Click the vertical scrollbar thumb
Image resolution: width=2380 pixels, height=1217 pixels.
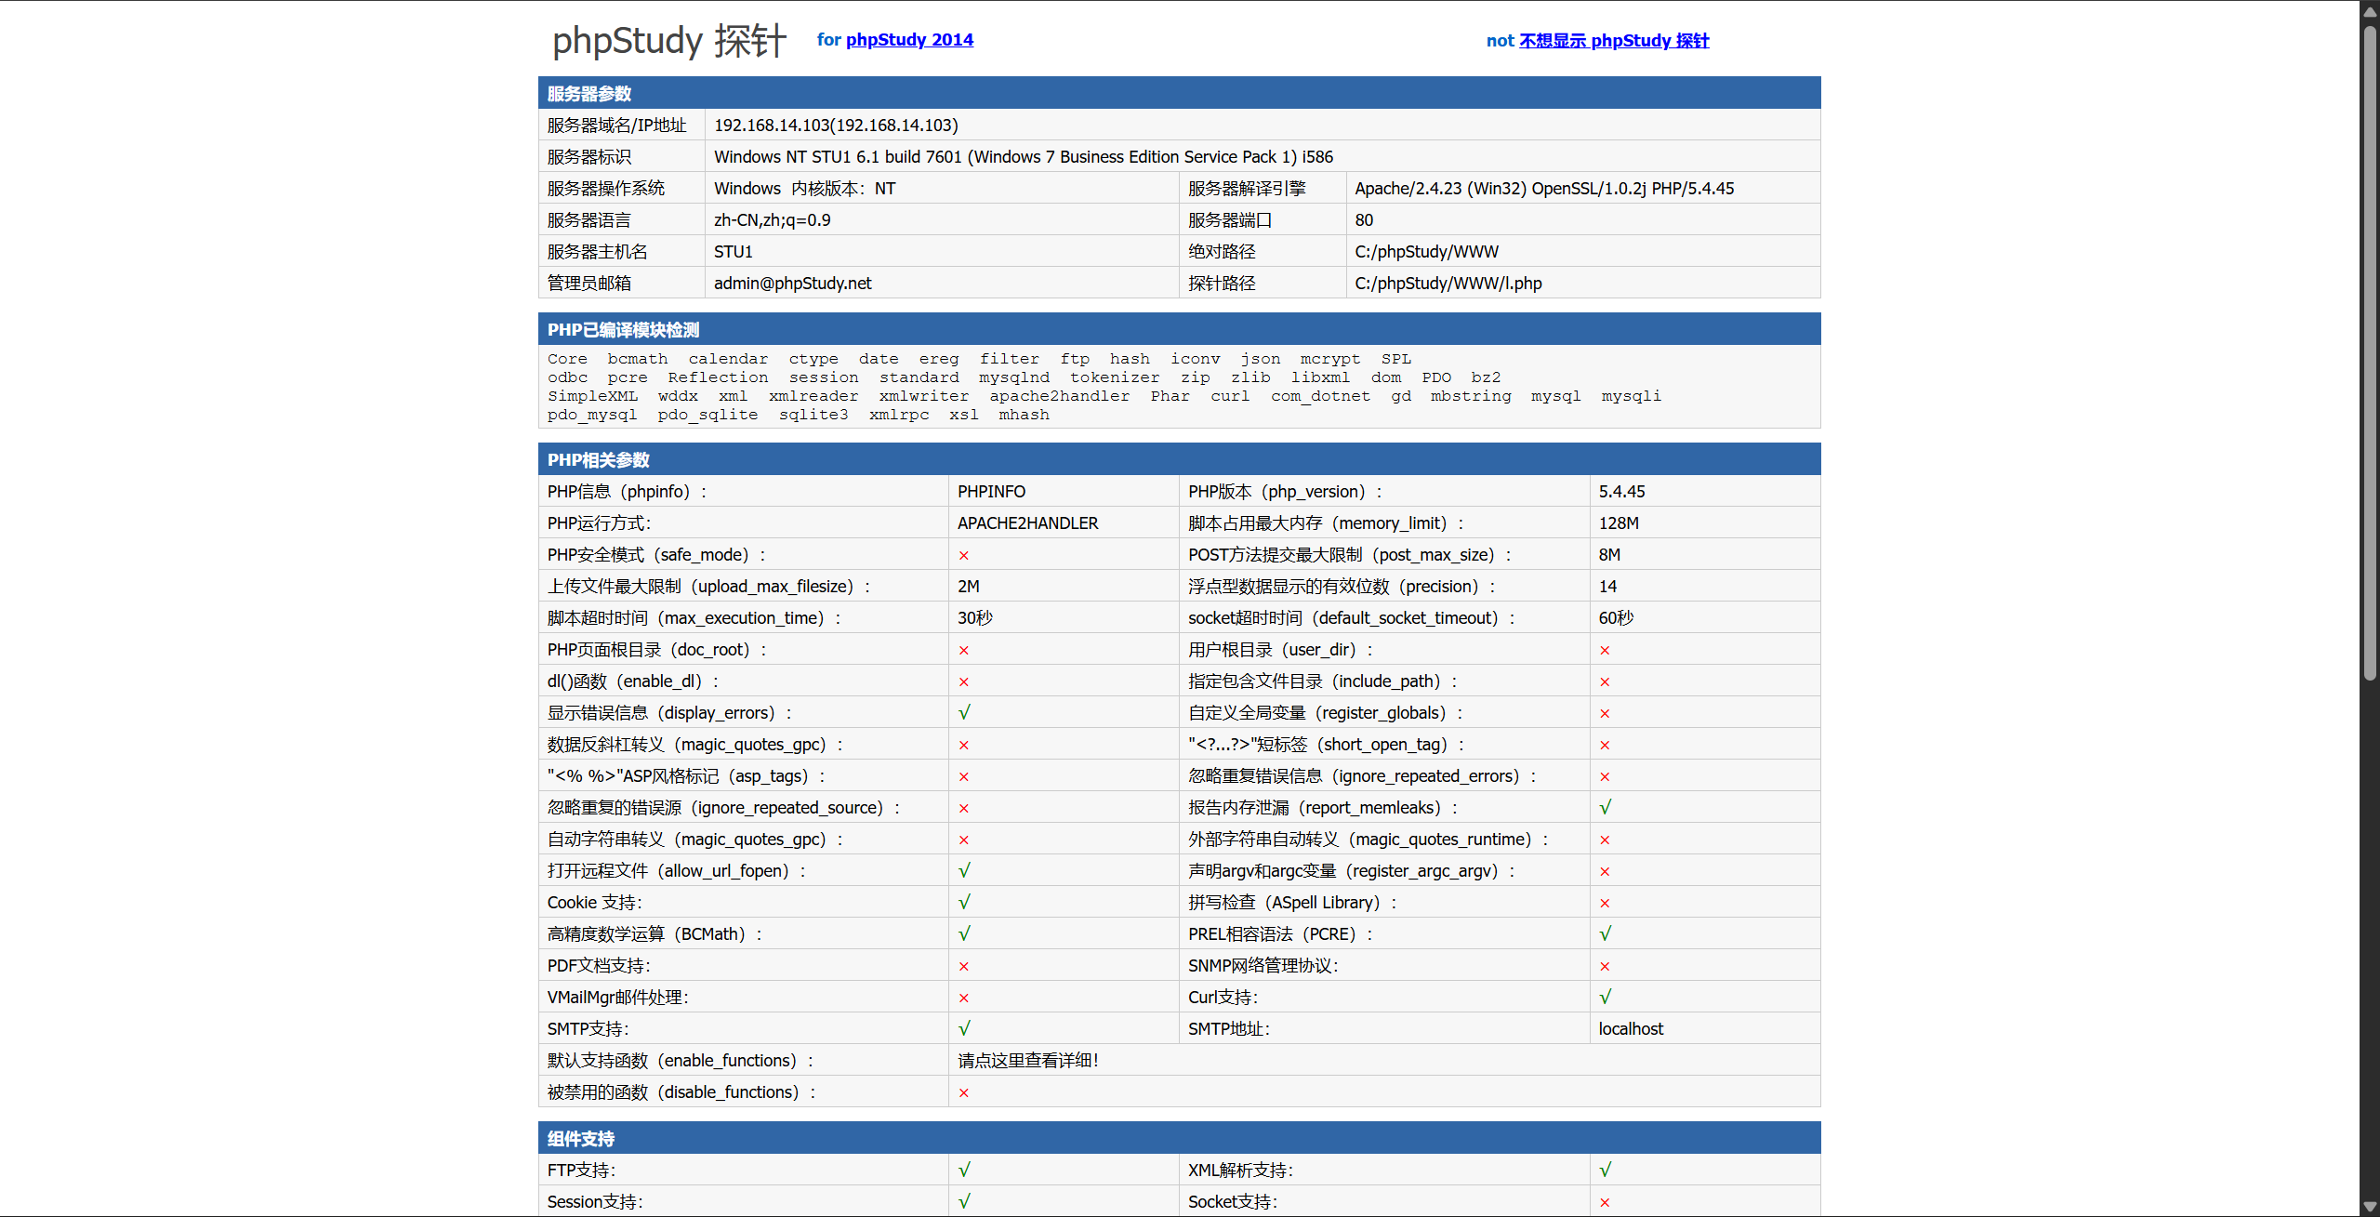(2370, 353)
